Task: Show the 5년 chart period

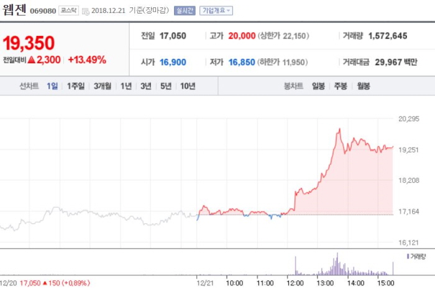Action: [165, 86]
